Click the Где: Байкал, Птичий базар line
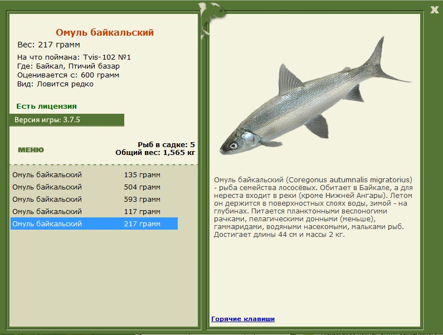 tap(69, 66)
